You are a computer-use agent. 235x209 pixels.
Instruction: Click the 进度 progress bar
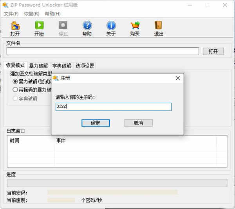pyautogui.click(x=117, y=183)
